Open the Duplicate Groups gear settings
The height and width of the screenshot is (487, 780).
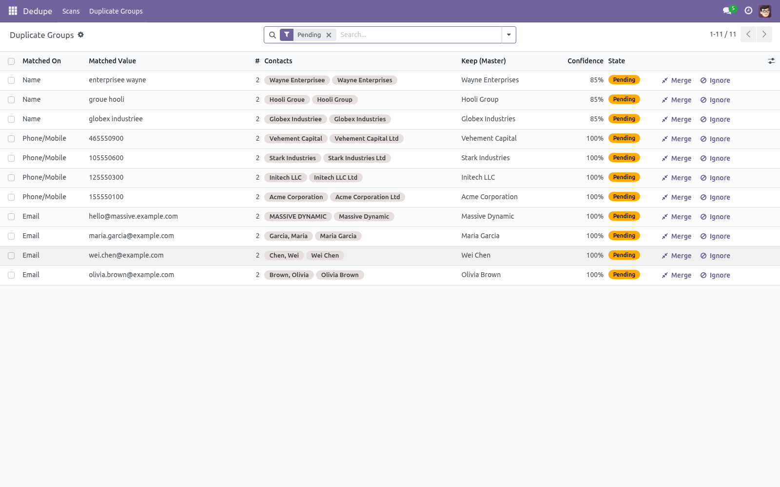pos(81,35)
